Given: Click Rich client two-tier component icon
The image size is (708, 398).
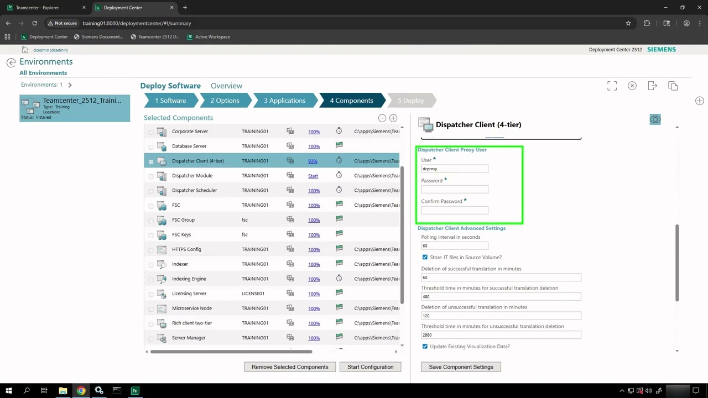Looking at the screenshot, I should (x=162, y=323).
